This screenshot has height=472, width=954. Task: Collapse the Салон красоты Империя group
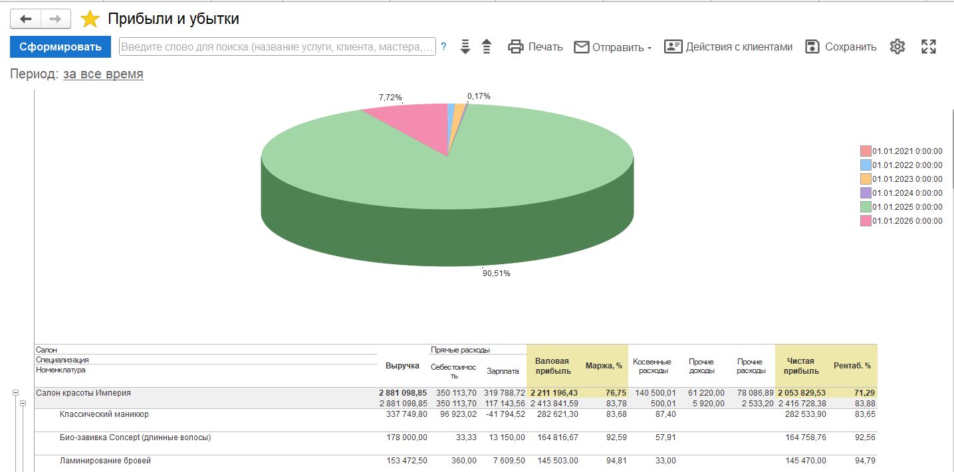15,393
